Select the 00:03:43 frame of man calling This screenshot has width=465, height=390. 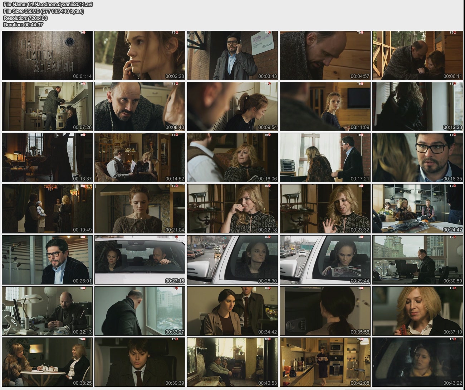coord(232,55)
